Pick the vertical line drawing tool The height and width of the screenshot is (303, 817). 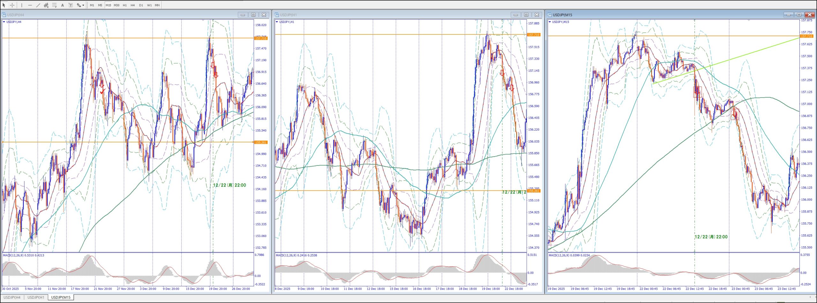click(x=22, y=5)
